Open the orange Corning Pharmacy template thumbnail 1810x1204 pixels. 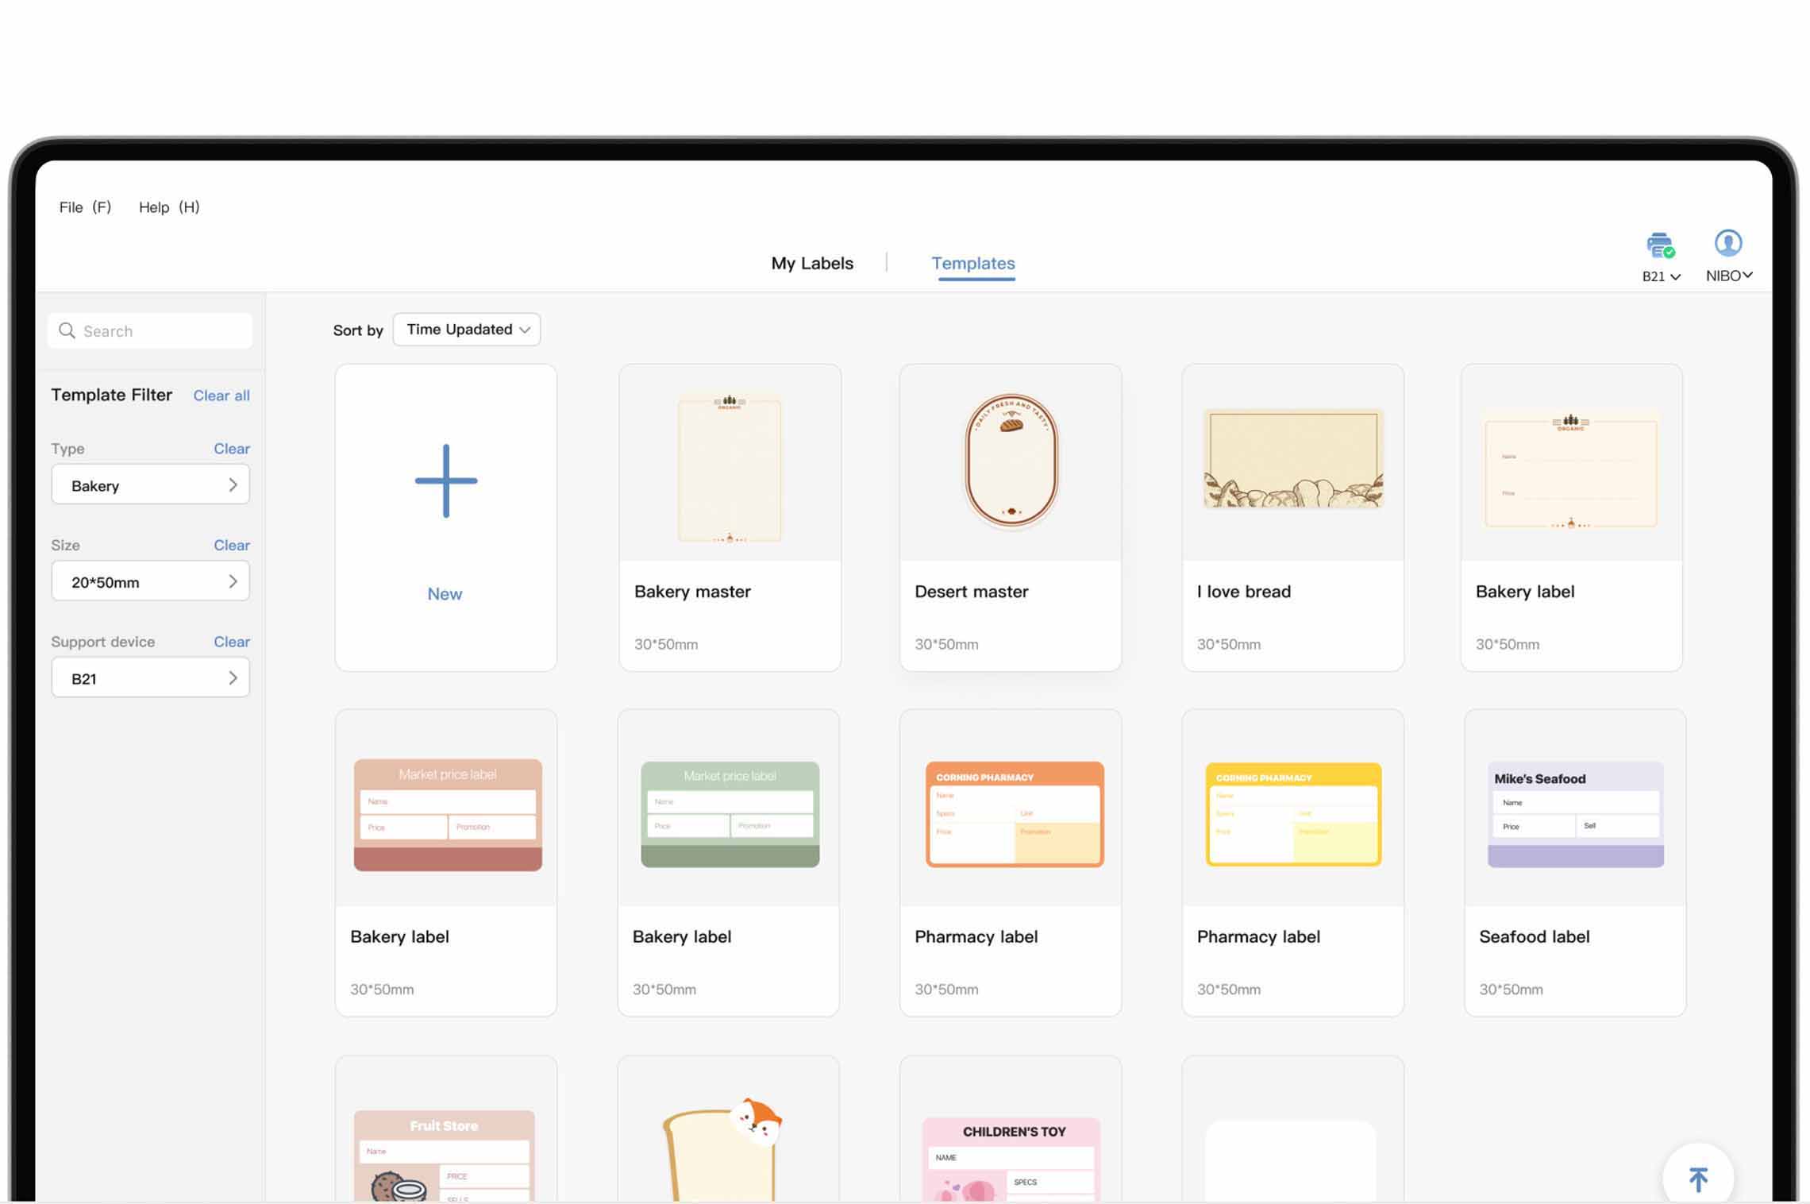1015,814
